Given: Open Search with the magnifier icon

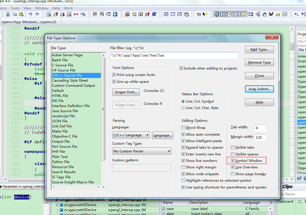Looking at the screenshot, I should [49, 14].
